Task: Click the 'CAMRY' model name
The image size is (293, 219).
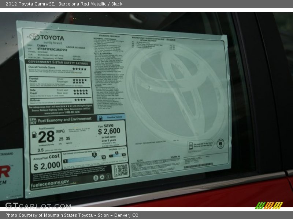Action: tap(42, 46)
